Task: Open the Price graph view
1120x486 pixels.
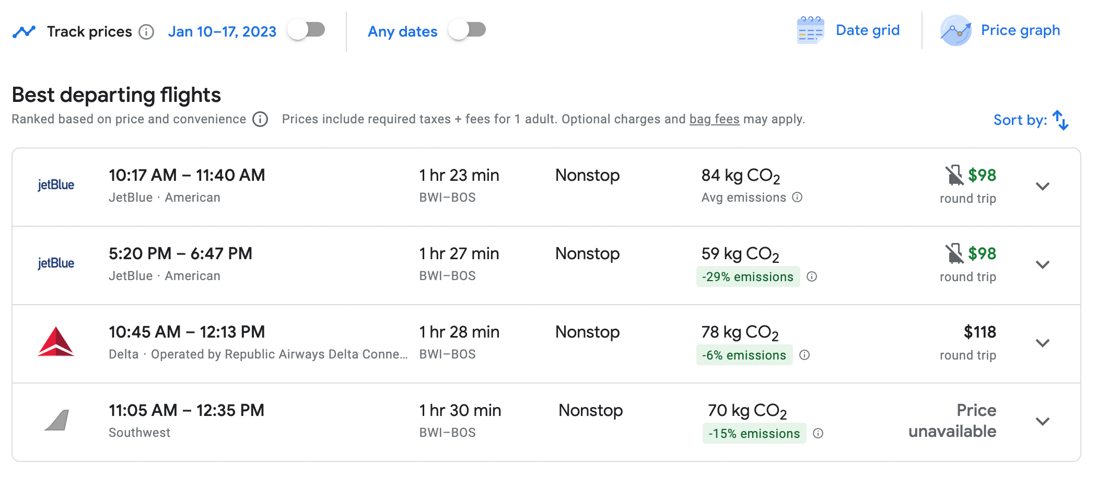Action: pos(1020,30)
